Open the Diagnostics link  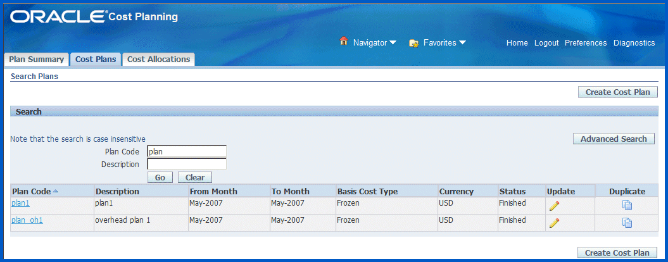click(x=634, y=42)
